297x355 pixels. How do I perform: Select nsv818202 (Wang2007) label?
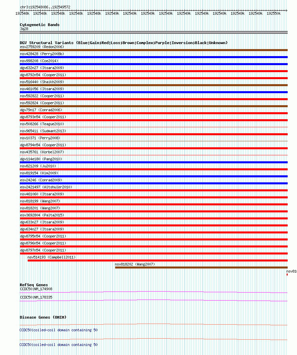point(135,264)
